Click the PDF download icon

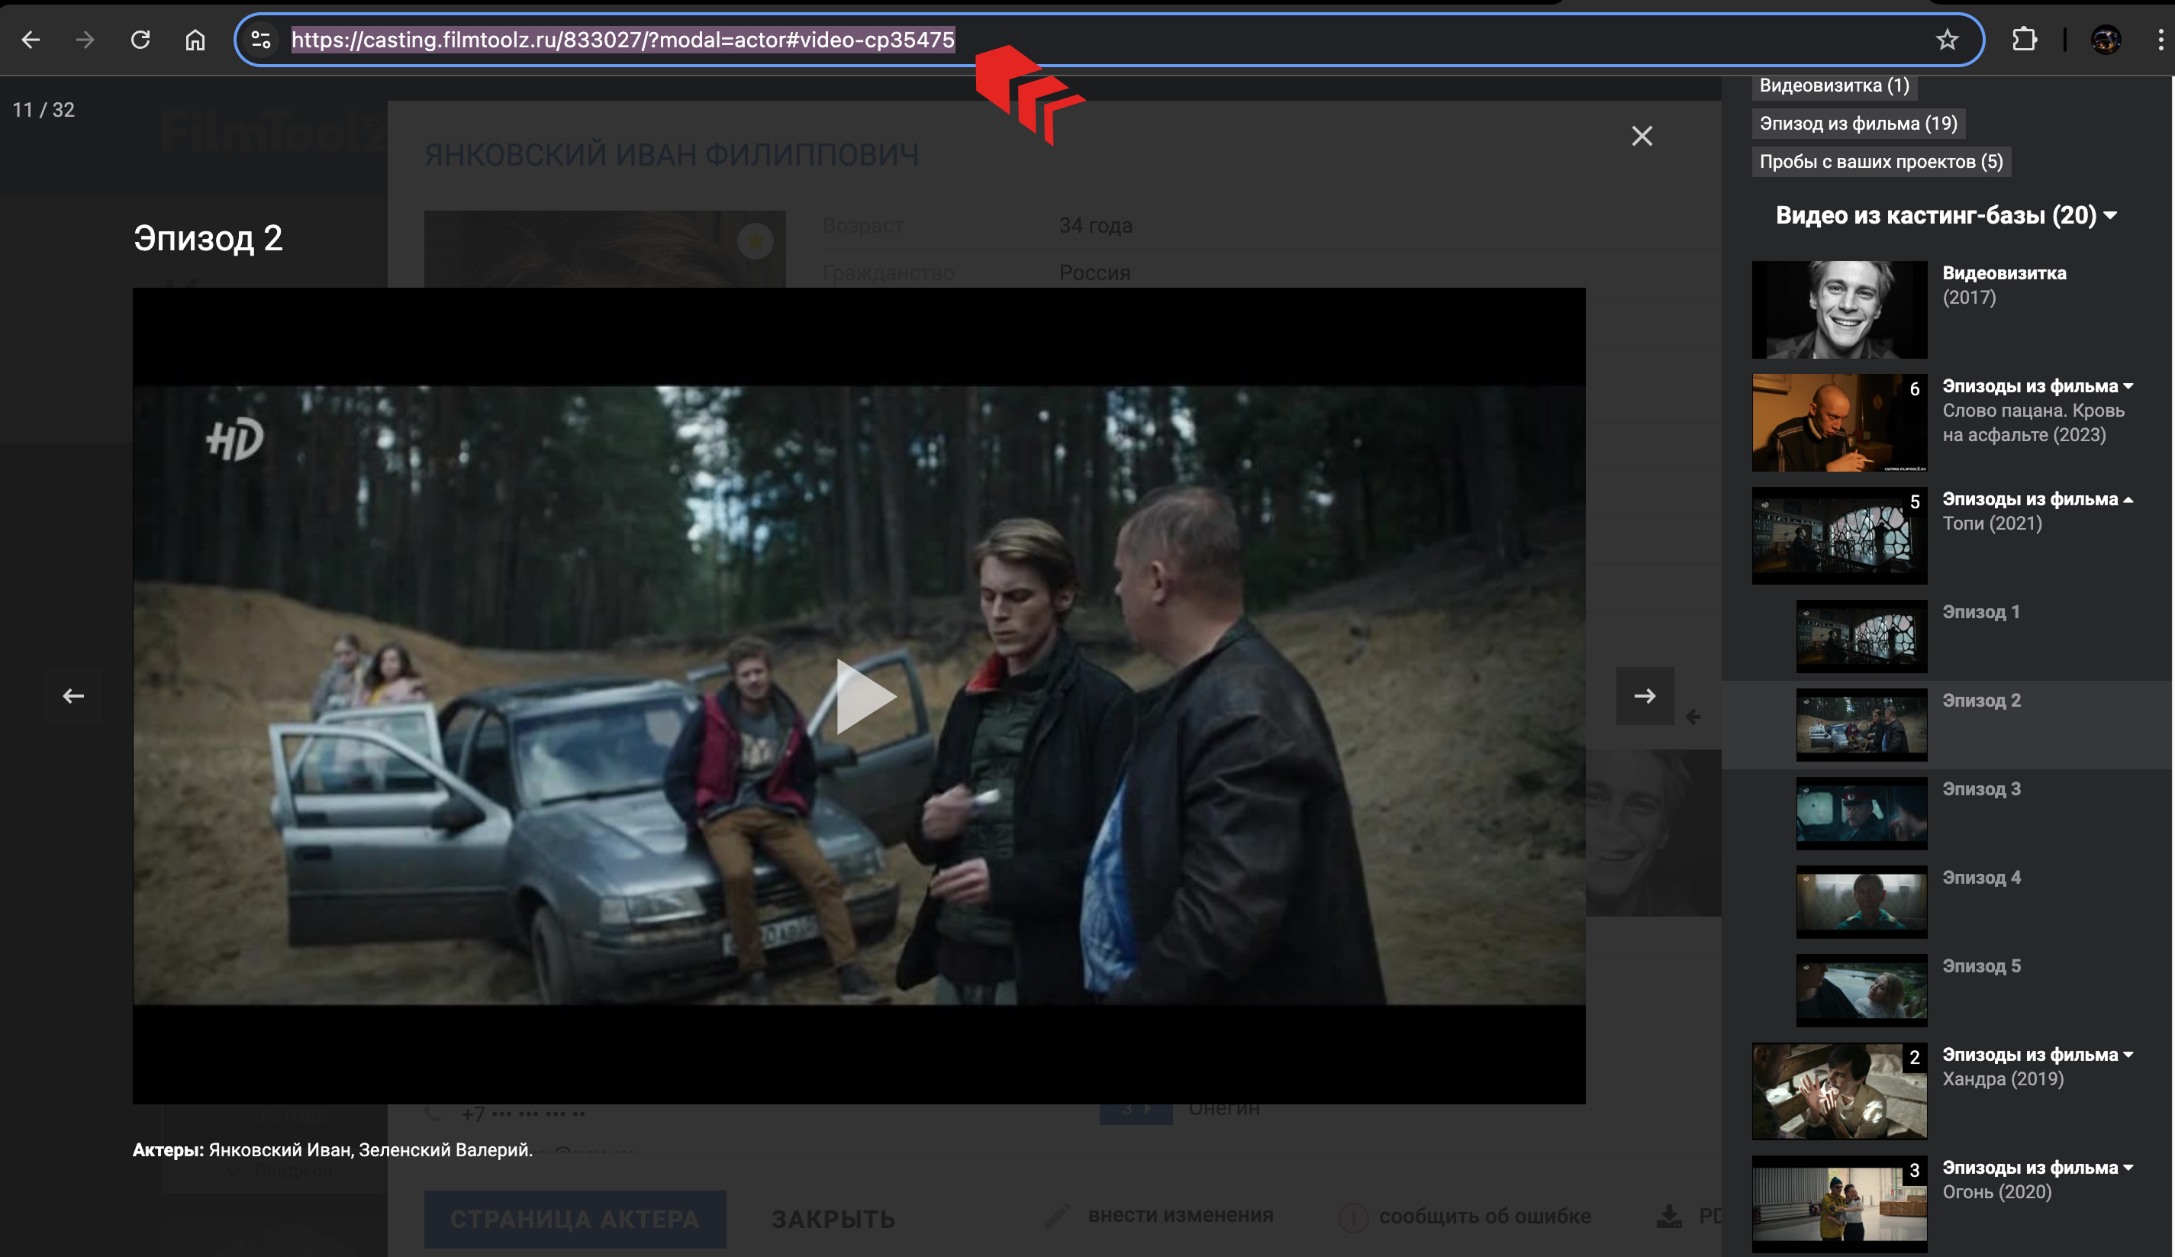pyautogui.click(x=1669, y=1217)
